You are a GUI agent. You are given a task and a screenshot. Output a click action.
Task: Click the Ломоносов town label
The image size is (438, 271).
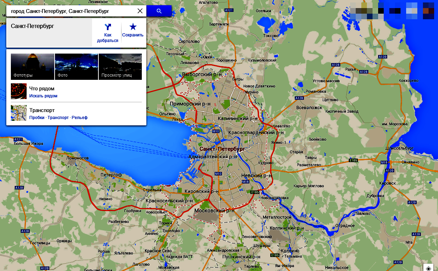click(x=77, y=158)
